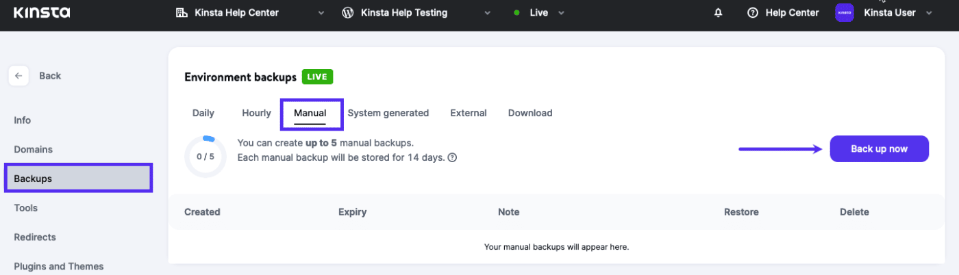Screen dimensions: 959x275
Task: Click the Back label in sidebar
Action: (x=50, y=76)
